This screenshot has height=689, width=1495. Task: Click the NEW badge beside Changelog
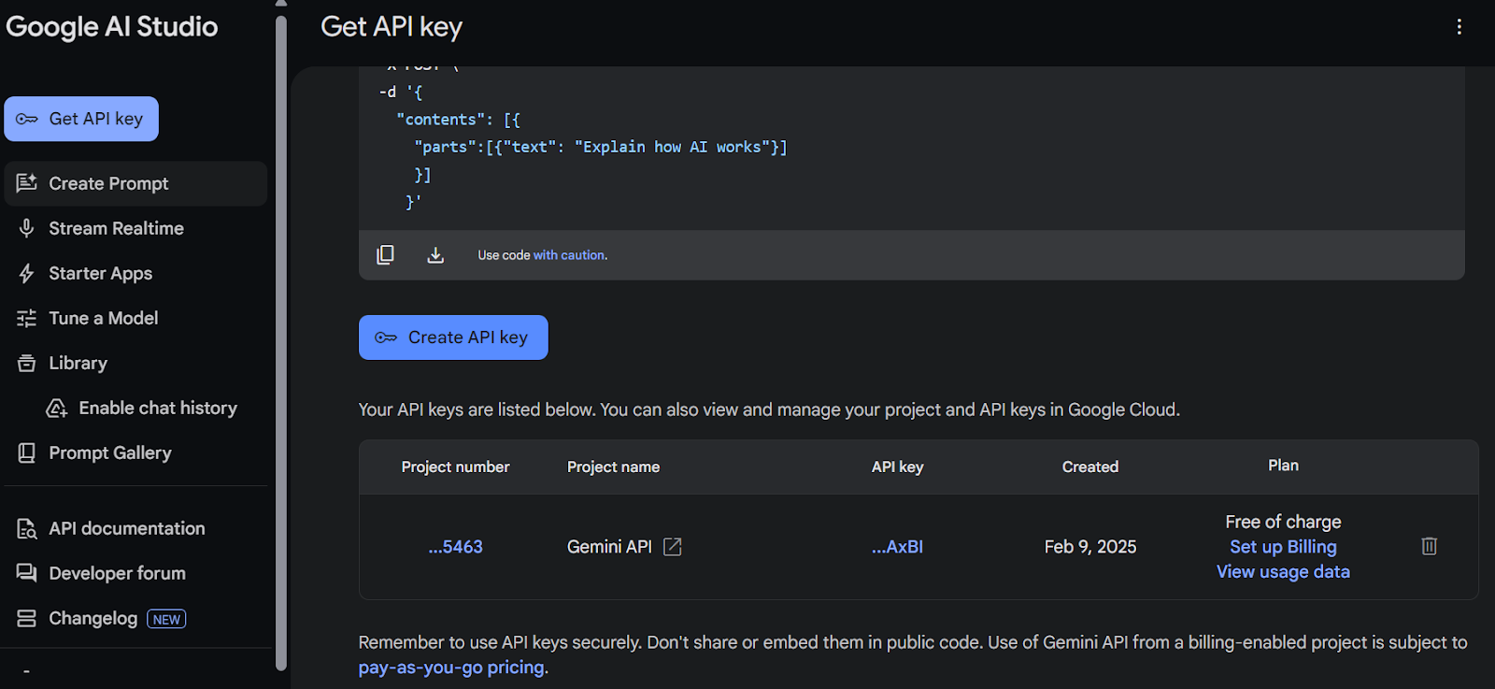(166, 619)
